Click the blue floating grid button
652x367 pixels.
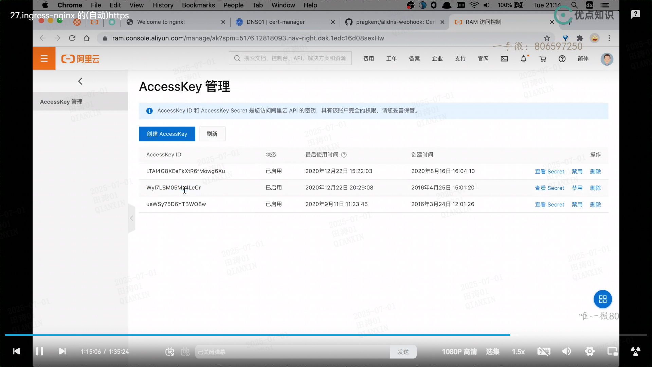(602, 299)
